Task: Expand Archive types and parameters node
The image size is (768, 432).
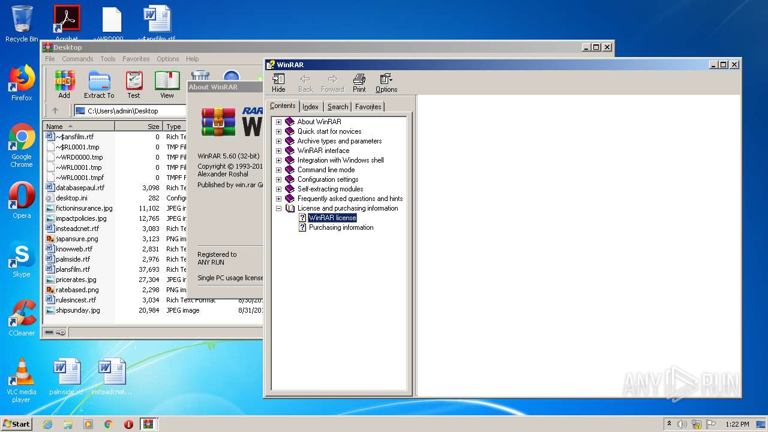Action: point(278,141)
